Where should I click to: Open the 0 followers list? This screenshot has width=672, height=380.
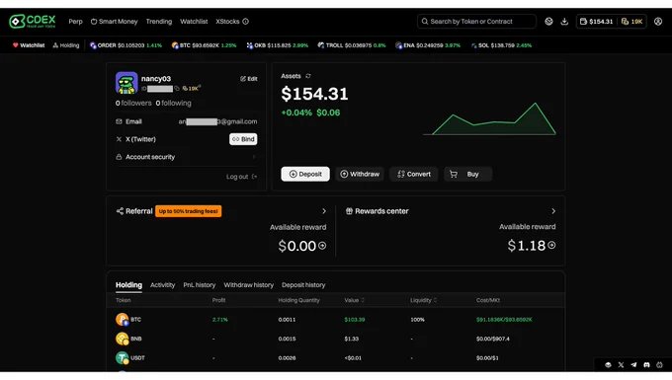tap(133, 103)
